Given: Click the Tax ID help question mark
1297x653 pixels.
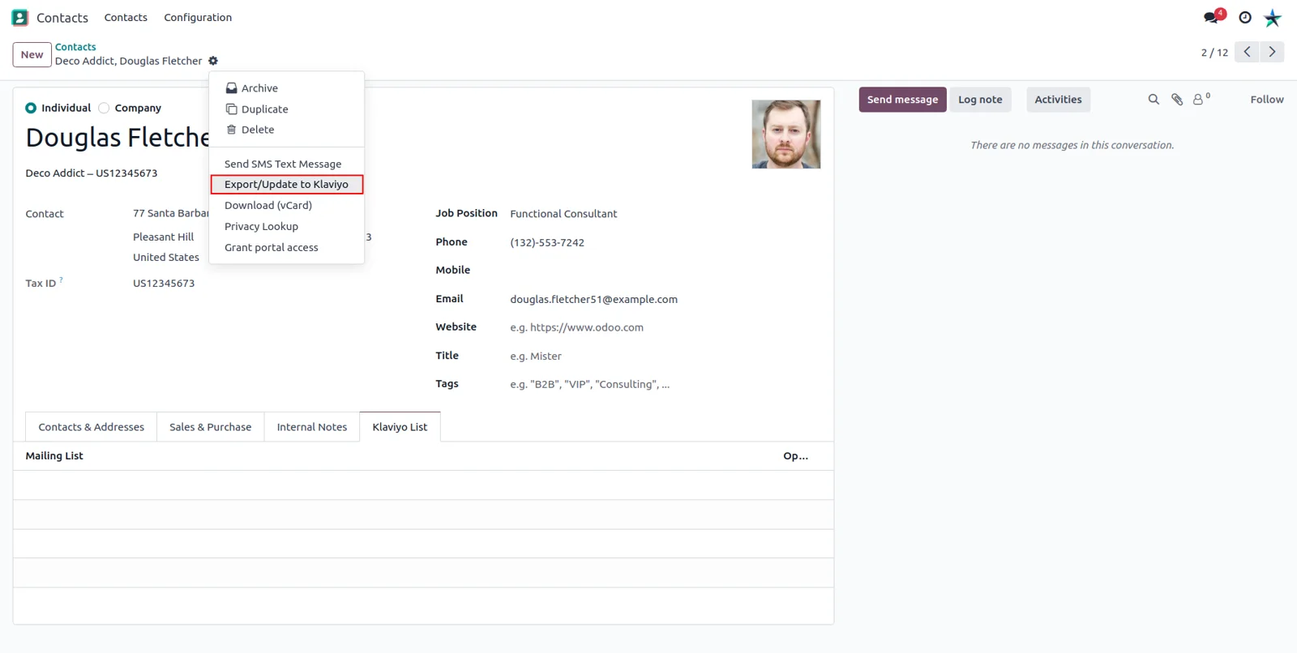Looking at the screenshot, I should [x=61, y=280].
